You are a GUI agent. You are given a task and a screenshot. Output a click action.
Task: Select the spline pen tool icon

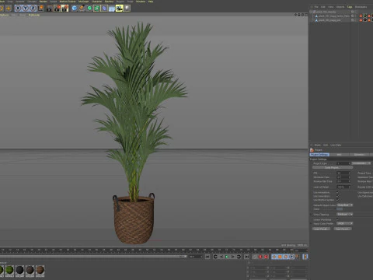coord(82,9)
